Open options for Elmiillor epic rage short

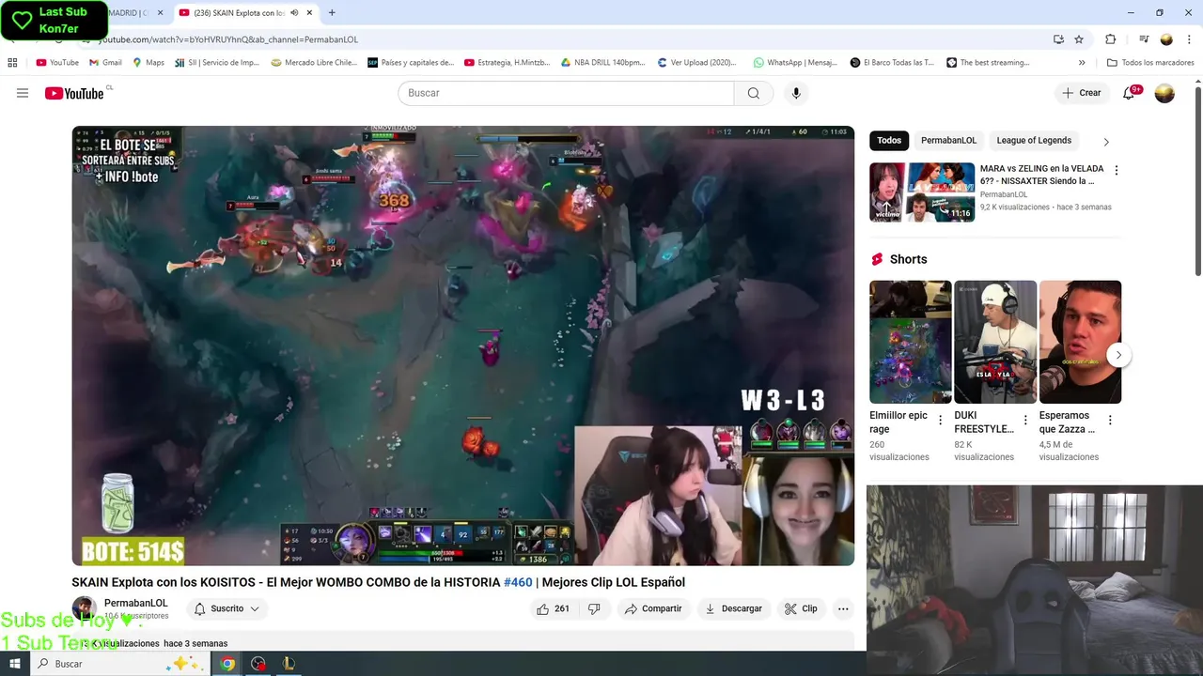[x=941, y=421]
